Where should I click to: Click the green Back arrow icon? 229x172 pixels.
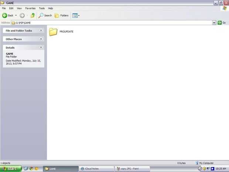coord(5,16)
